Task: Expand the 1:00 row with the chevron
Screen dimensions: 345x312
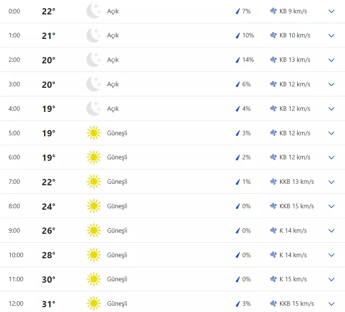Action: [x=331, y=36]
